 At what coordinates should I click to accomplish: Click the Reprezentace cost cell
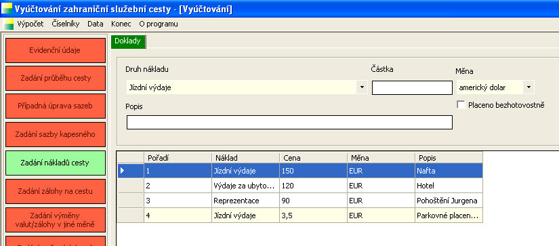[x=246, y=201]
